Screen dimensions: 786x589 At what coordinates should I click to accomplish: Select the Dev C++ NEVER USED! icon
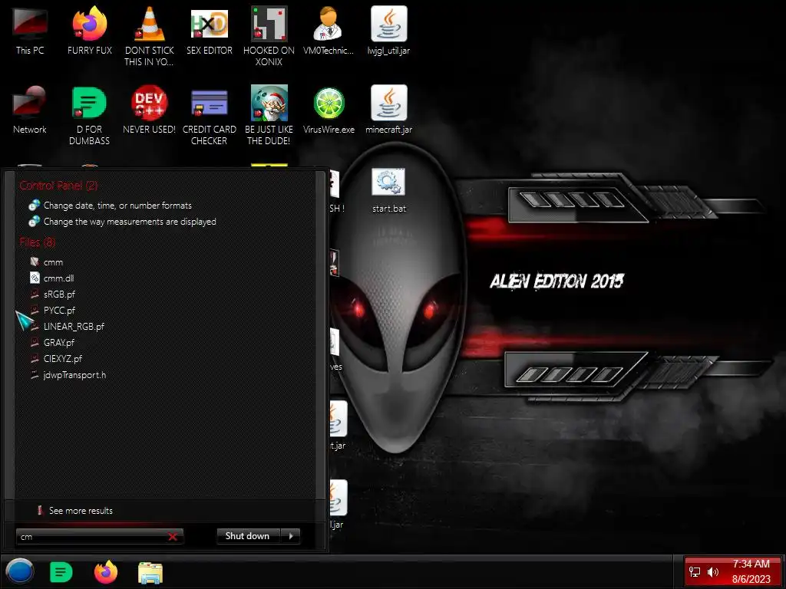pyautogui.click(x=149, y=110)
